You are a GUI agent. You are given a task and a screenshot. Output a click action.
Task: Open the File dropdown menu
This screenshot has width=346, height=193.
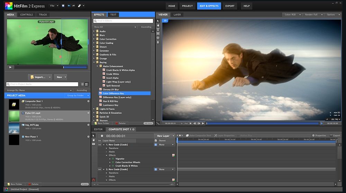click(54, 6)
